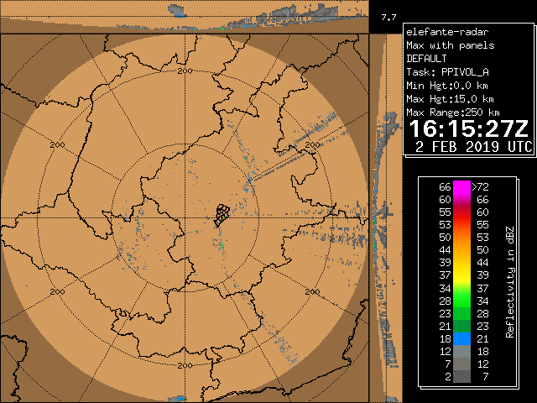Screen dimensions: 537x403
Task: Click the Max with panels product label
Action: click(x=450, y=45)
